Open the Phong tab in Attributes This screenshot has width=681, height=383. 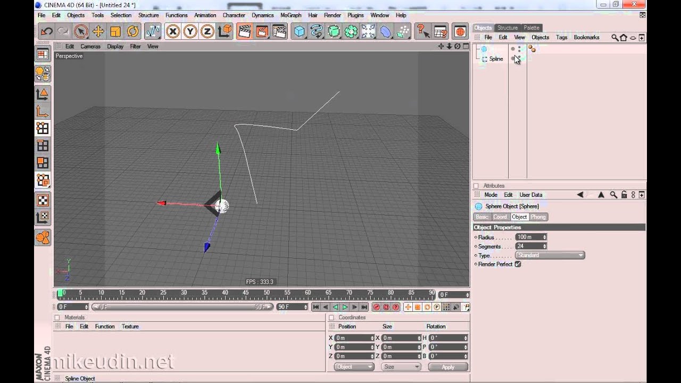coord(538,217)
